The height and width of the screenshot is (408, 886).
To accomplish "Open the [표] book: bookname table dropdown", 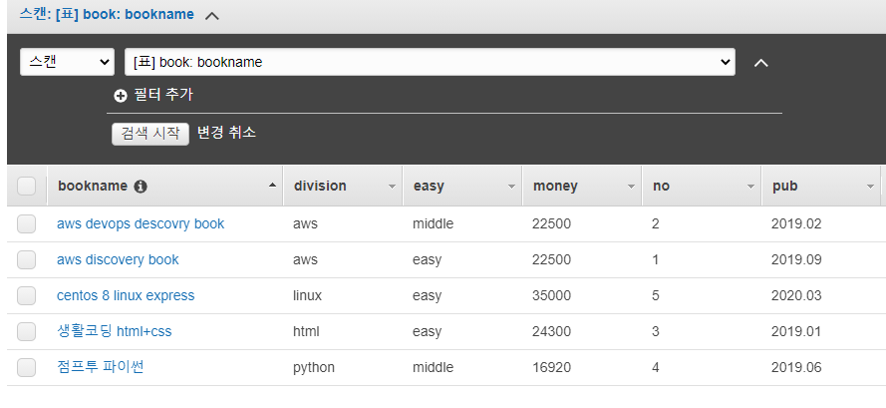I will click(x=430, y=62).
